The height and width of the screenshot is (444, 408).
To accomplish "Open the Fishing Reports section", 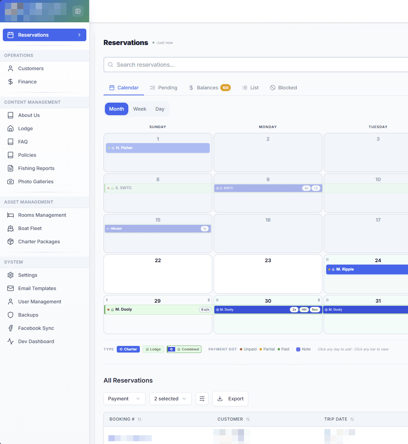I will (x=36, y=168).
